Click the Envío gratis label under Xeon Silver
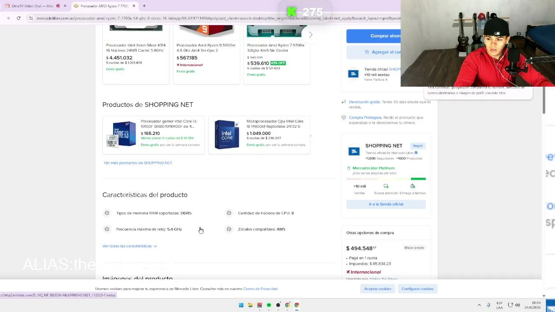Screen dimensions: 555x312 click(115, 69)
